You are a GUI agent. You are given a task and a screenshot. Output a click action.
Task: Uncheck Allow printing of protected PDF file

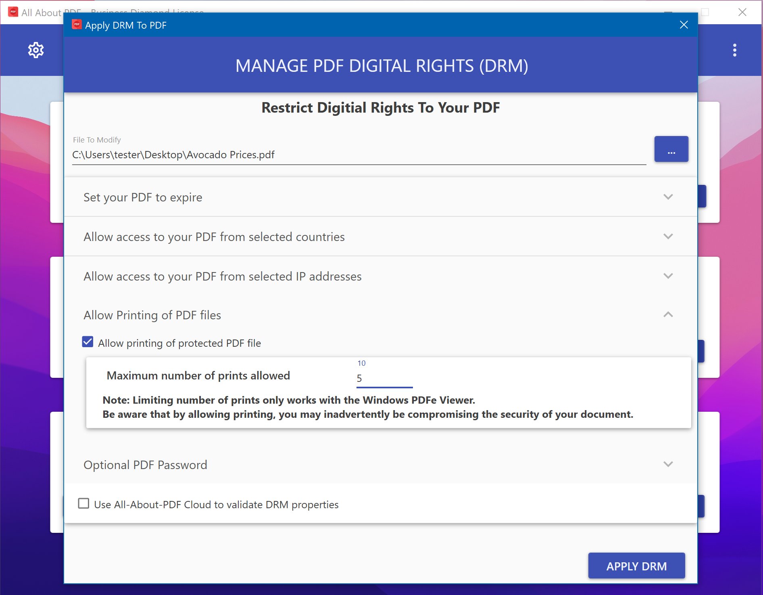click(88, 342)
